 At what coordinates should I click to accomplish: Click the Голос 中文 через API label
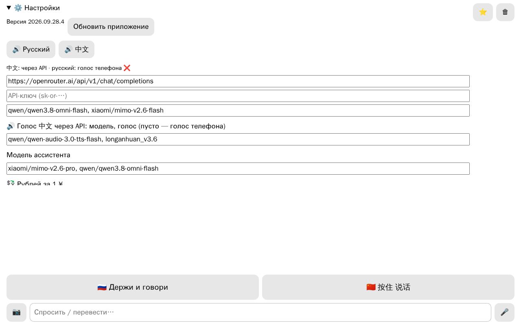pos(116,126)
